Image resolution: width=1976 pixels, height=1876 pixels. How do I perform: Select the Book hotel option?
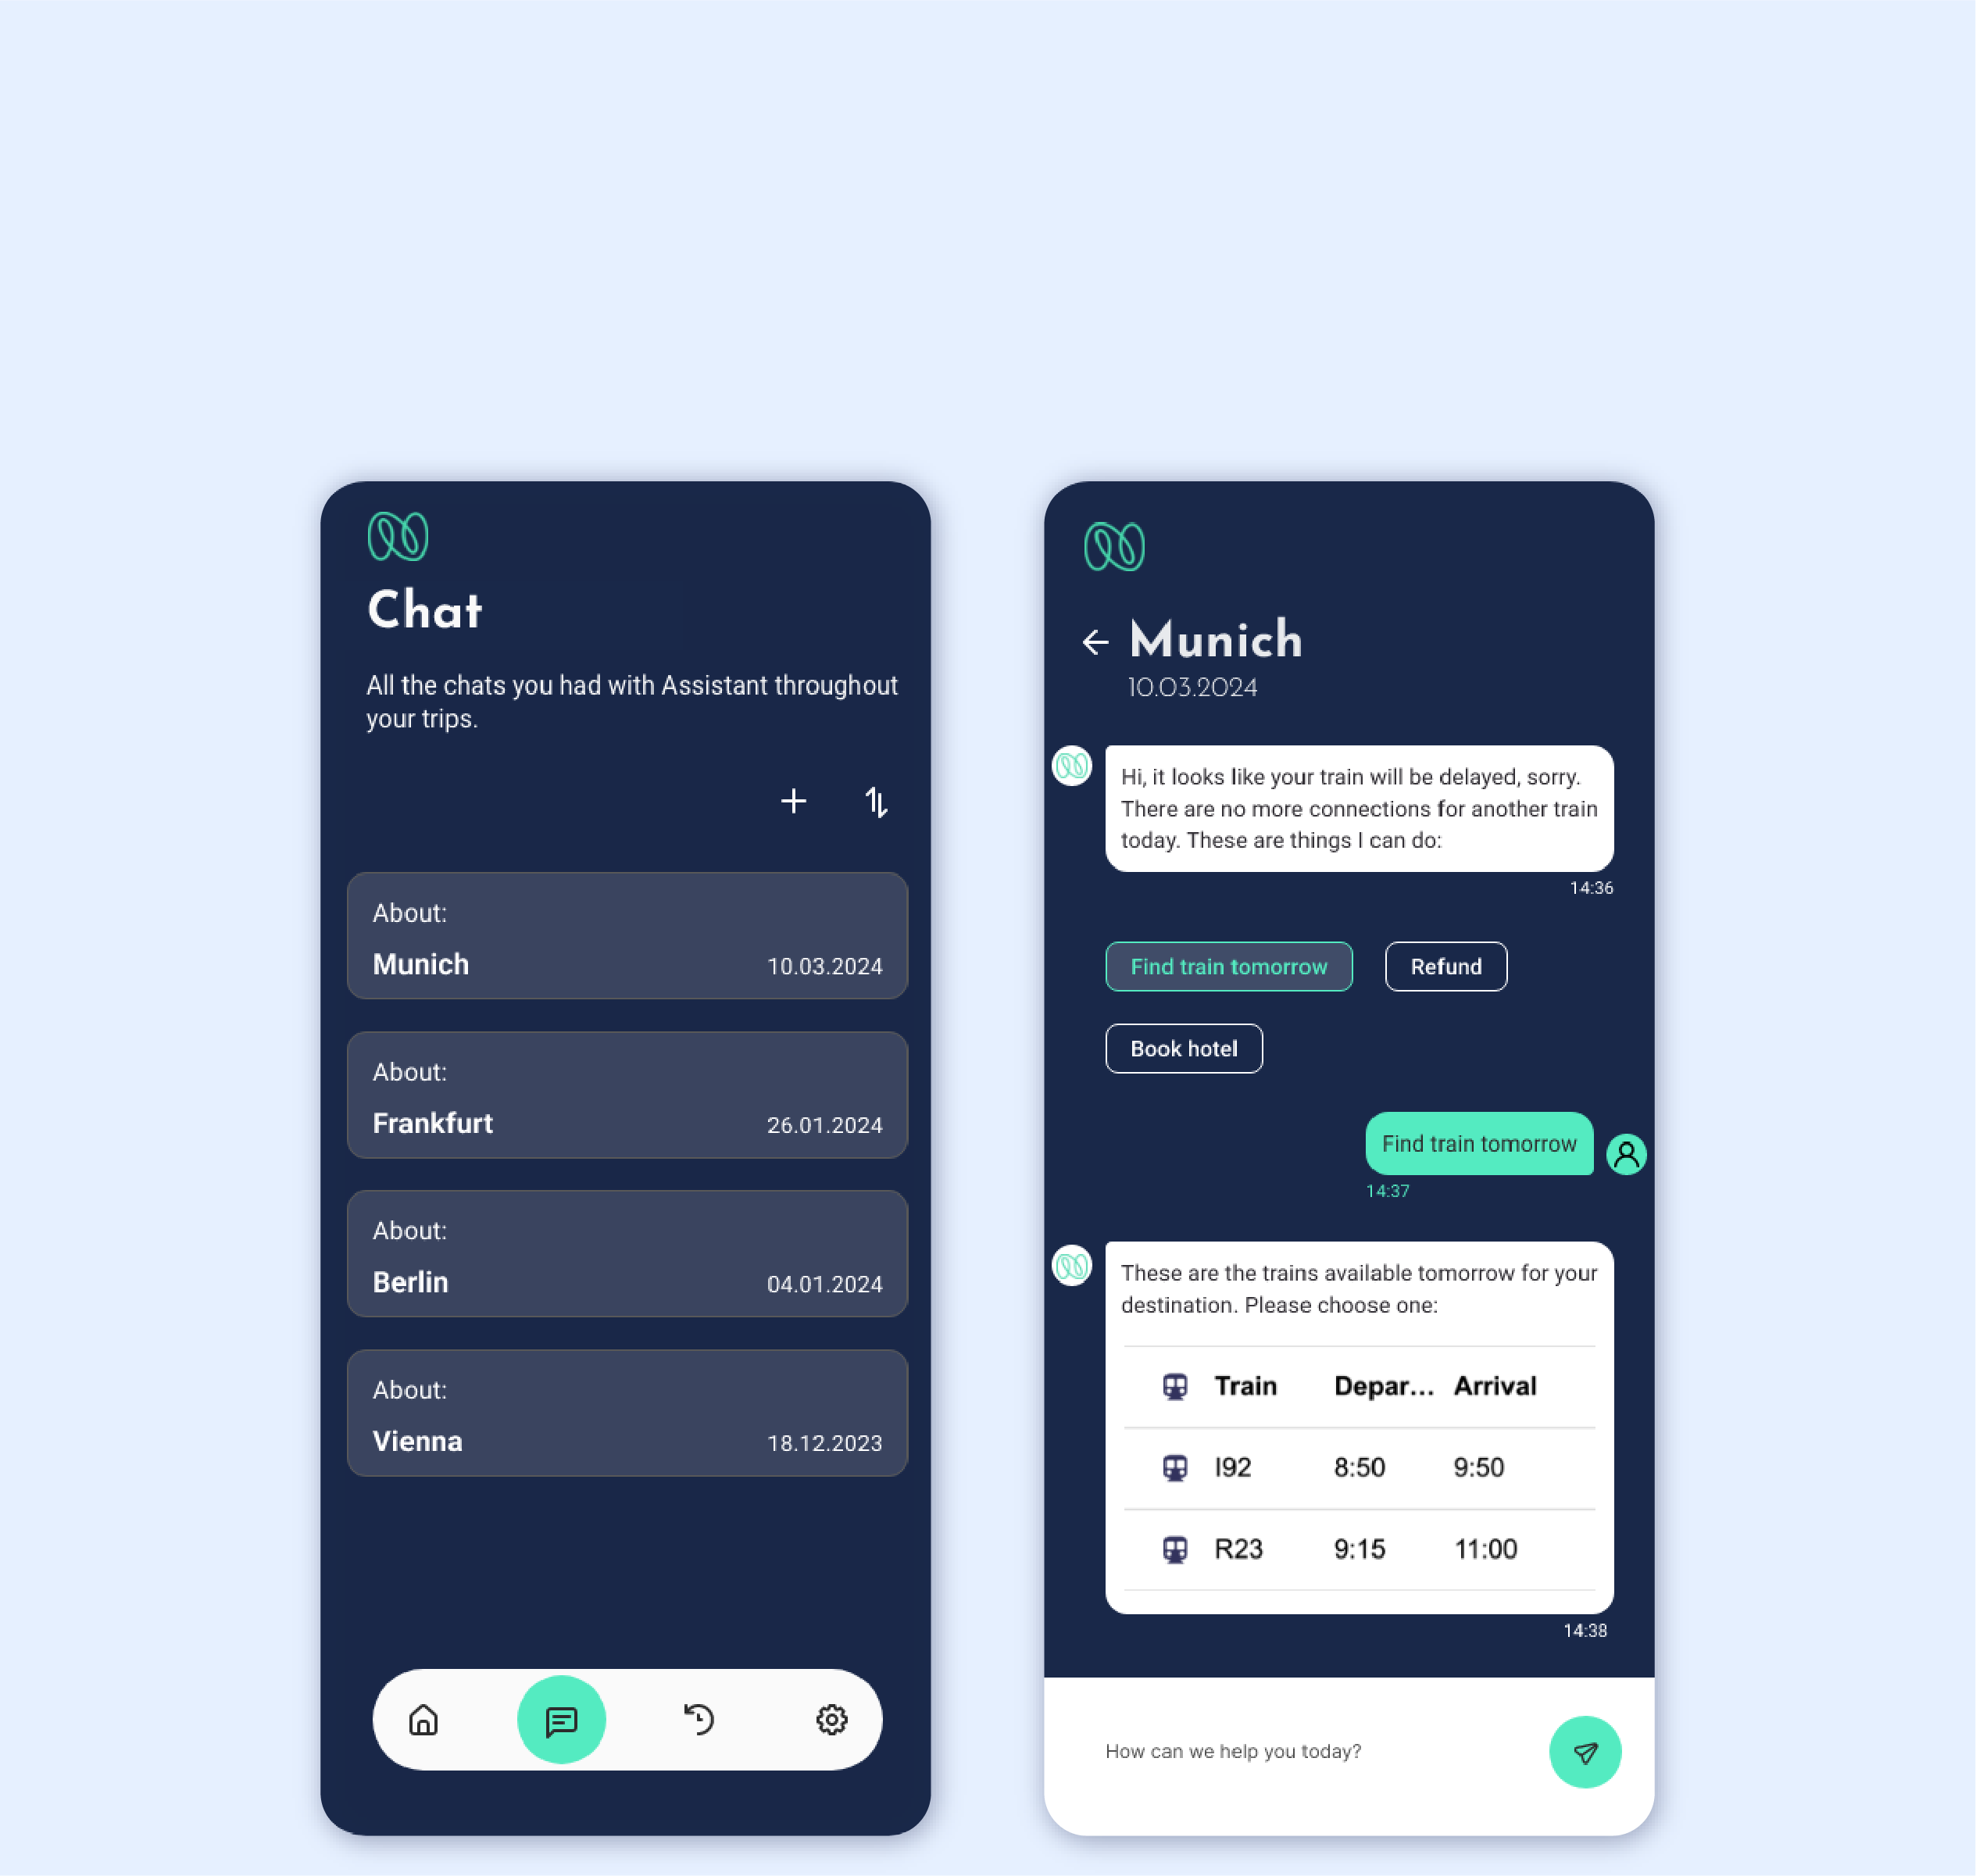click(x=1183, y=1047)
